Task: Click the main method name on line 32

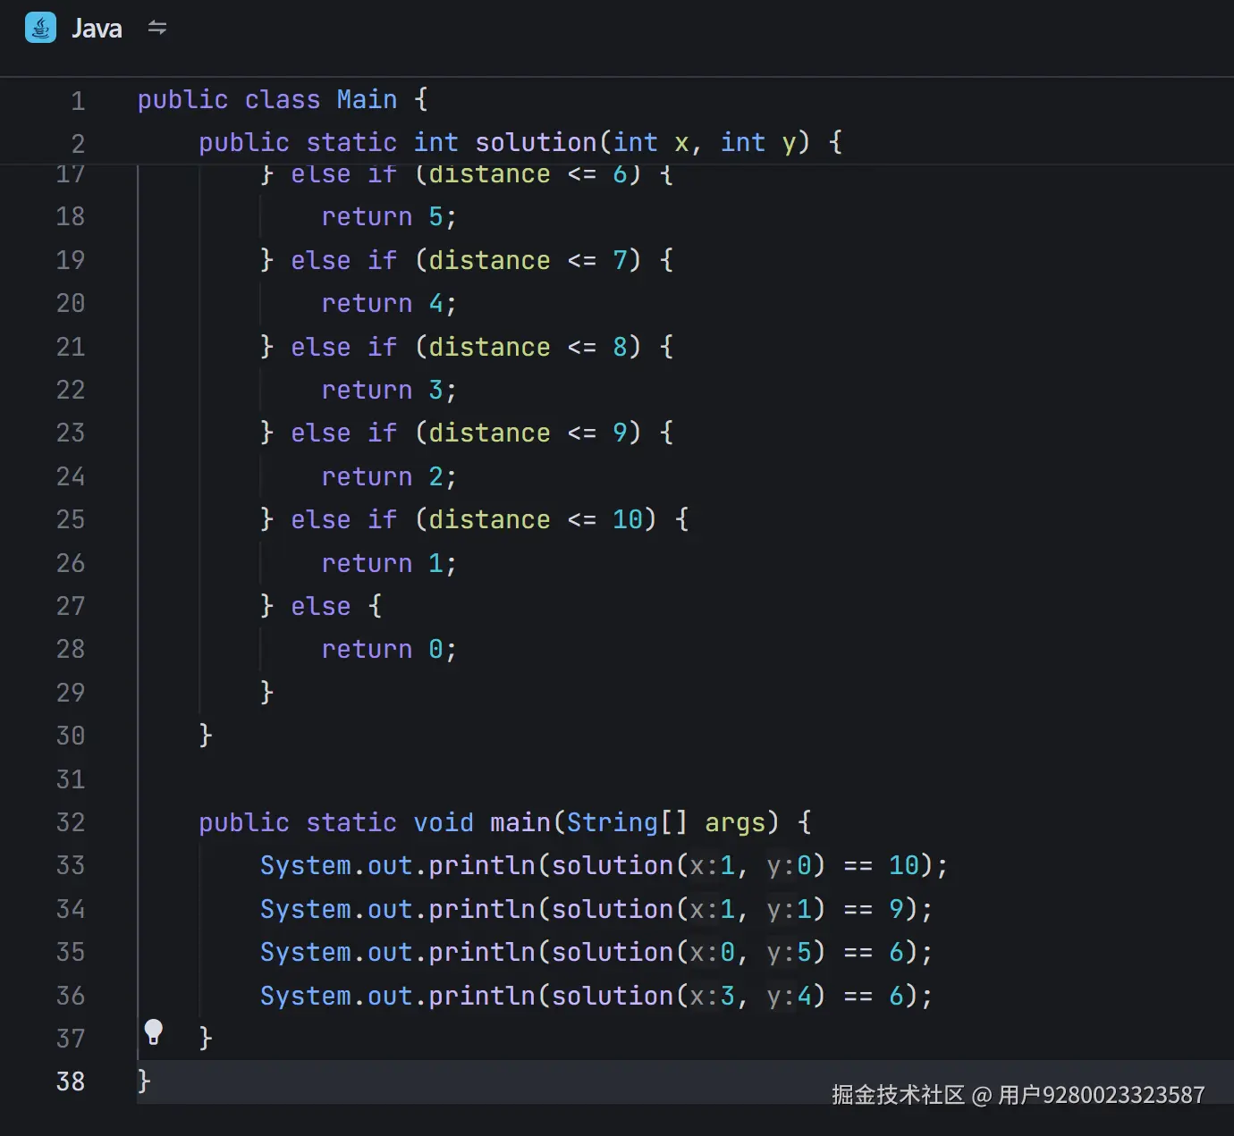Action: click(x=520, y=822)
